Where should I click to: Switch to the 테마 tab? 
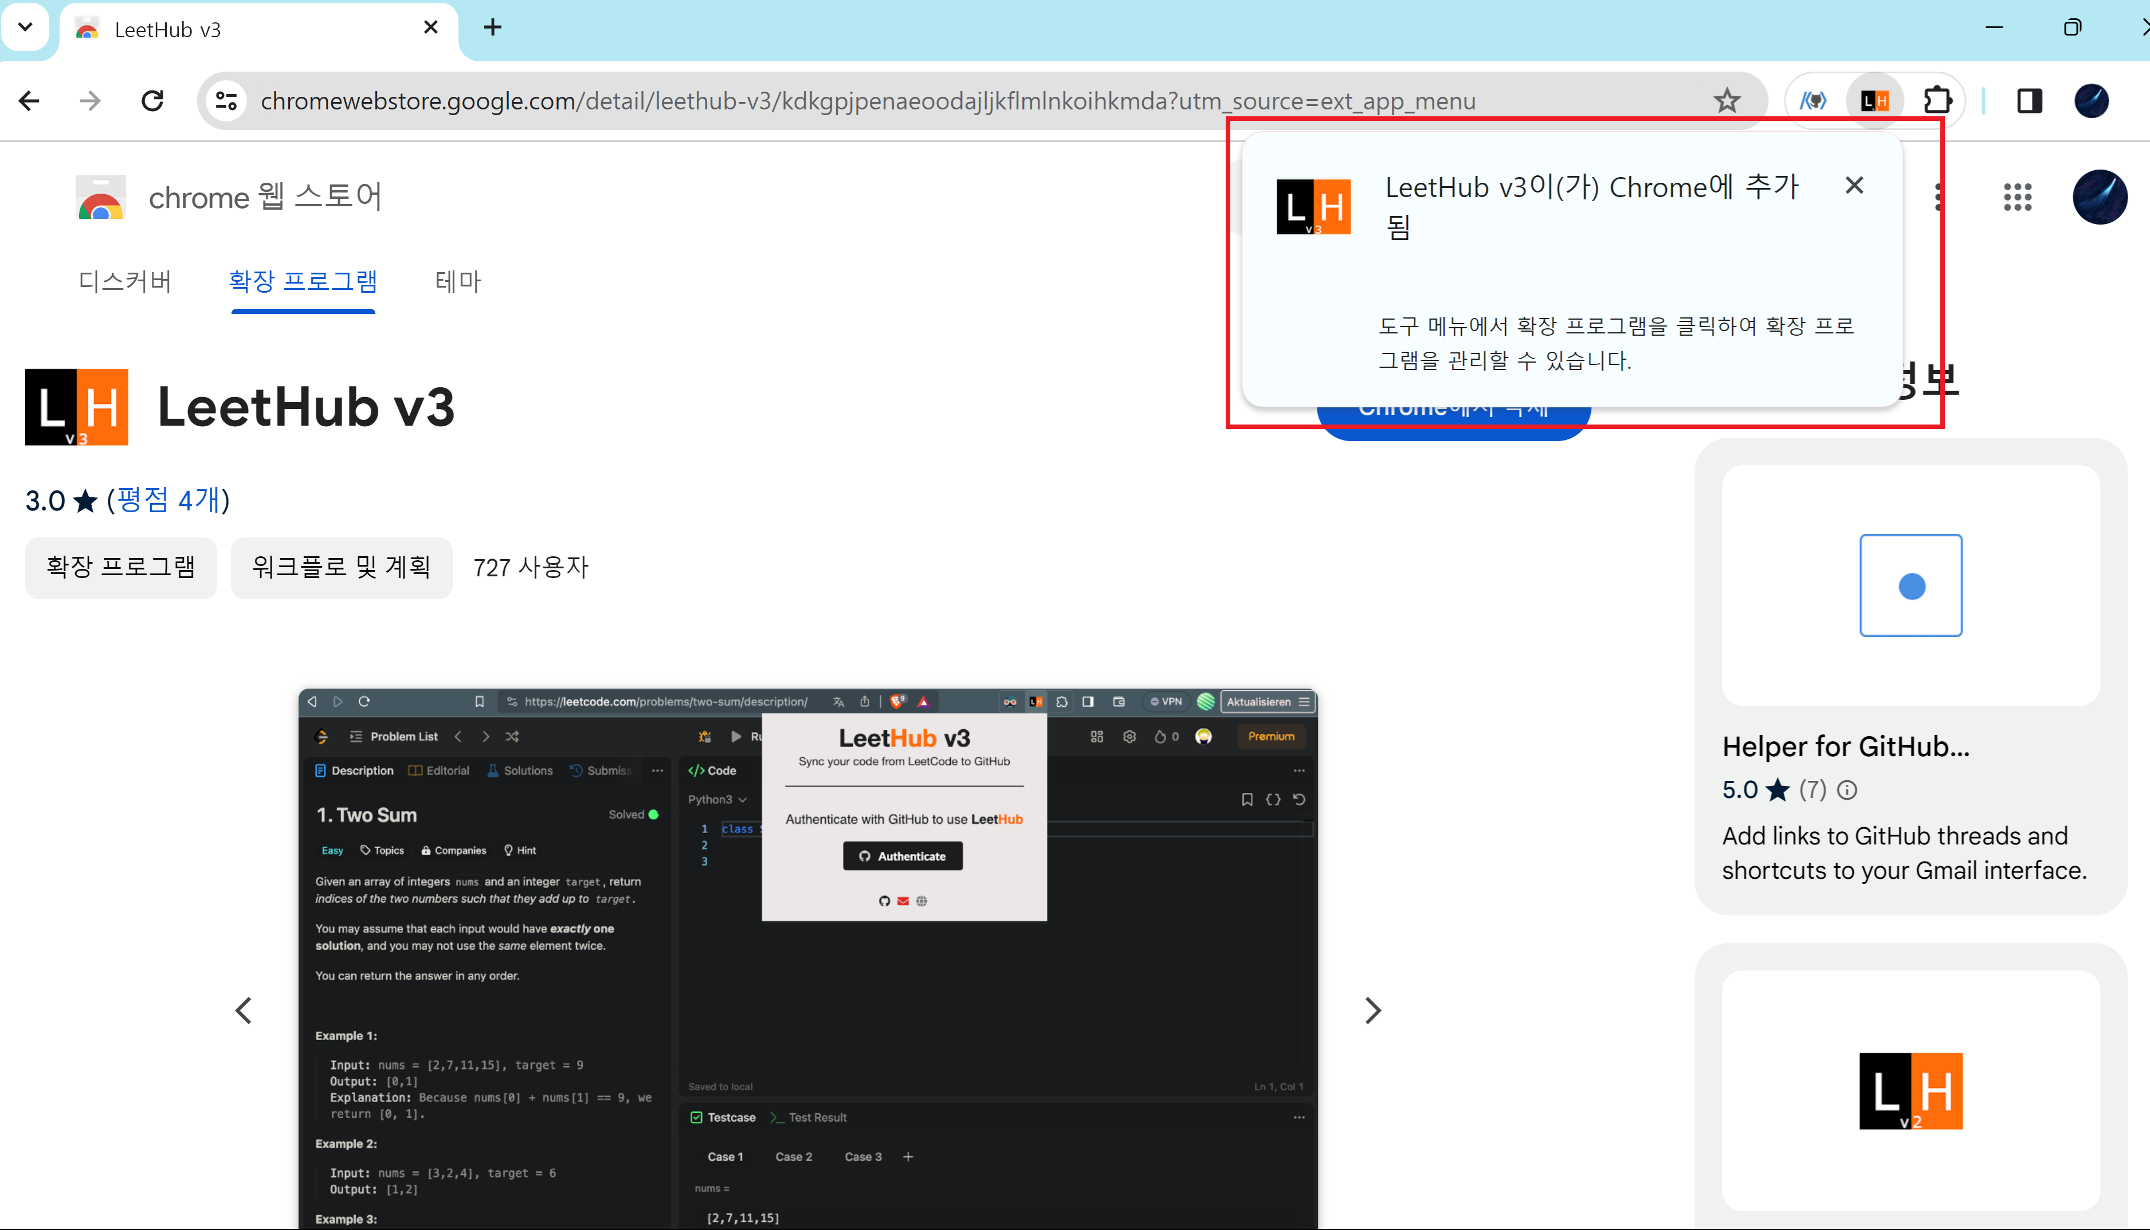coord(457,281)
